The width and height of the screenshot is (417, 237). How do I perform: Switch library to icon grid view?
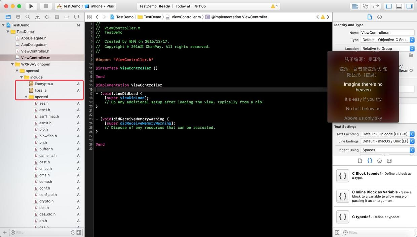pos(337,232)
